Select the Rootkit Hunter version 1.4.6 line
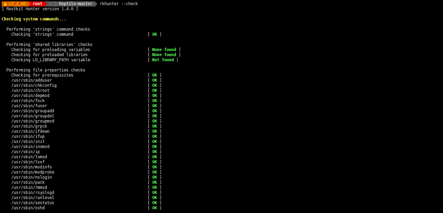The height and width of the screenshot is (213, 443). tap(40, 9)
